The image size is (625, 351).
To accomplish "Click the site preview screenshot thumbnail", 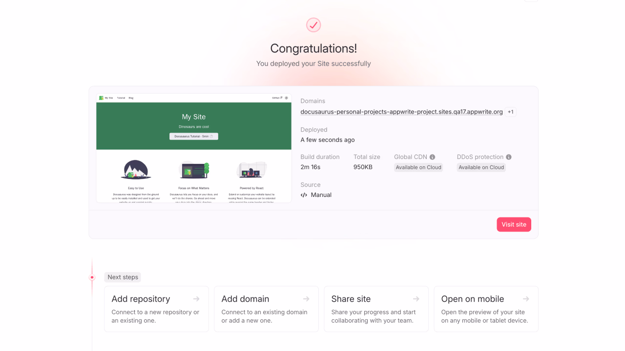I will 194,148.
